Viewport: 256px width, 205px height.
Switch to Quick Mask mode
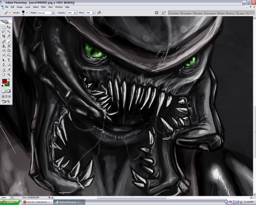click(x=8, y=91)
